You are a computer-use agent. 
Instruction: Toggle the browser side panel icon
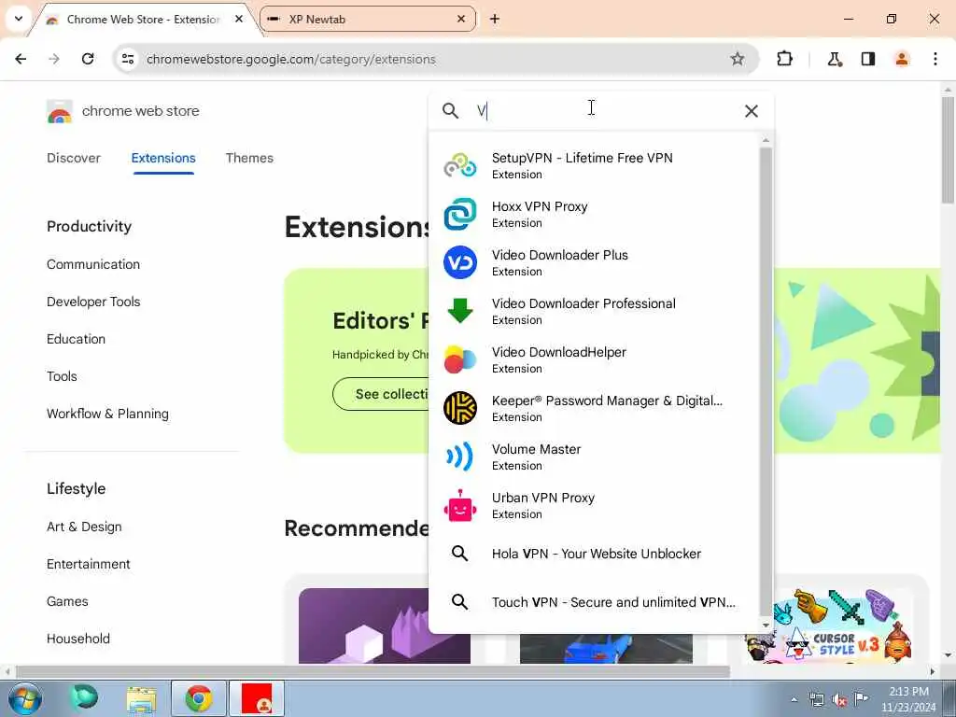pyautogui.click(x=867, y=59)
